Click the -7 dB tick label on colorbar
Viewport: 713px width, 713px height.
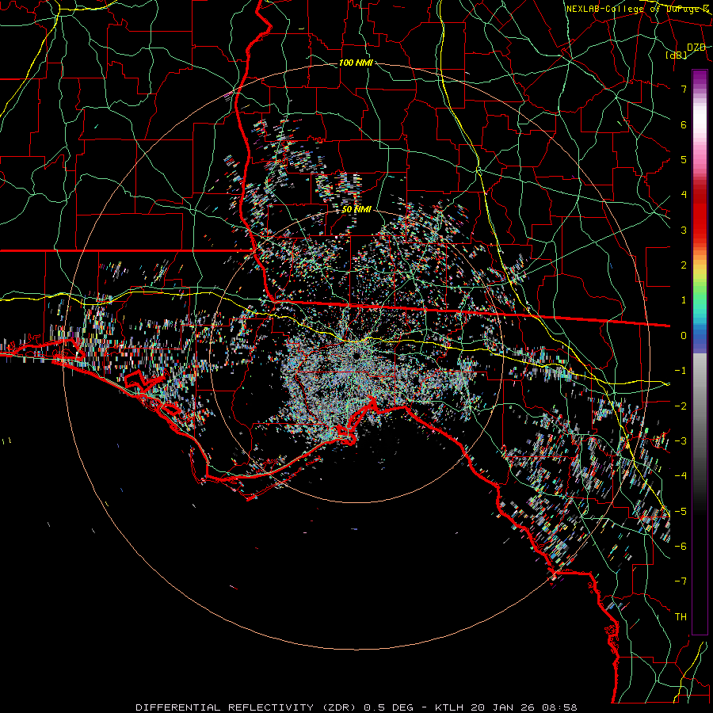coord(681,581)
